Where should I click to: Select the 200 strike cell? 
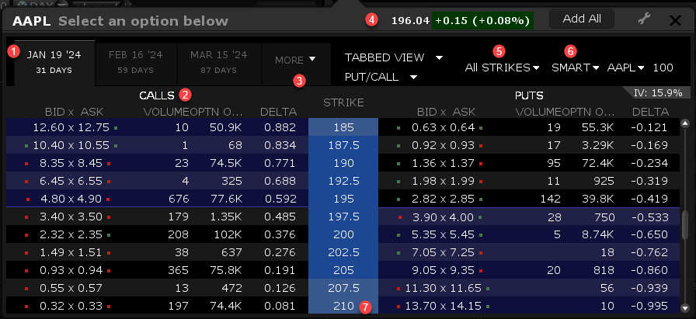pyautogui.click(x=343, y=234)
